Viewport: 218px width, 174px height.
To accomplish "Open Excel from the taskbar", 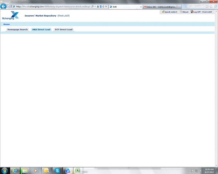I will click(78, 171).
